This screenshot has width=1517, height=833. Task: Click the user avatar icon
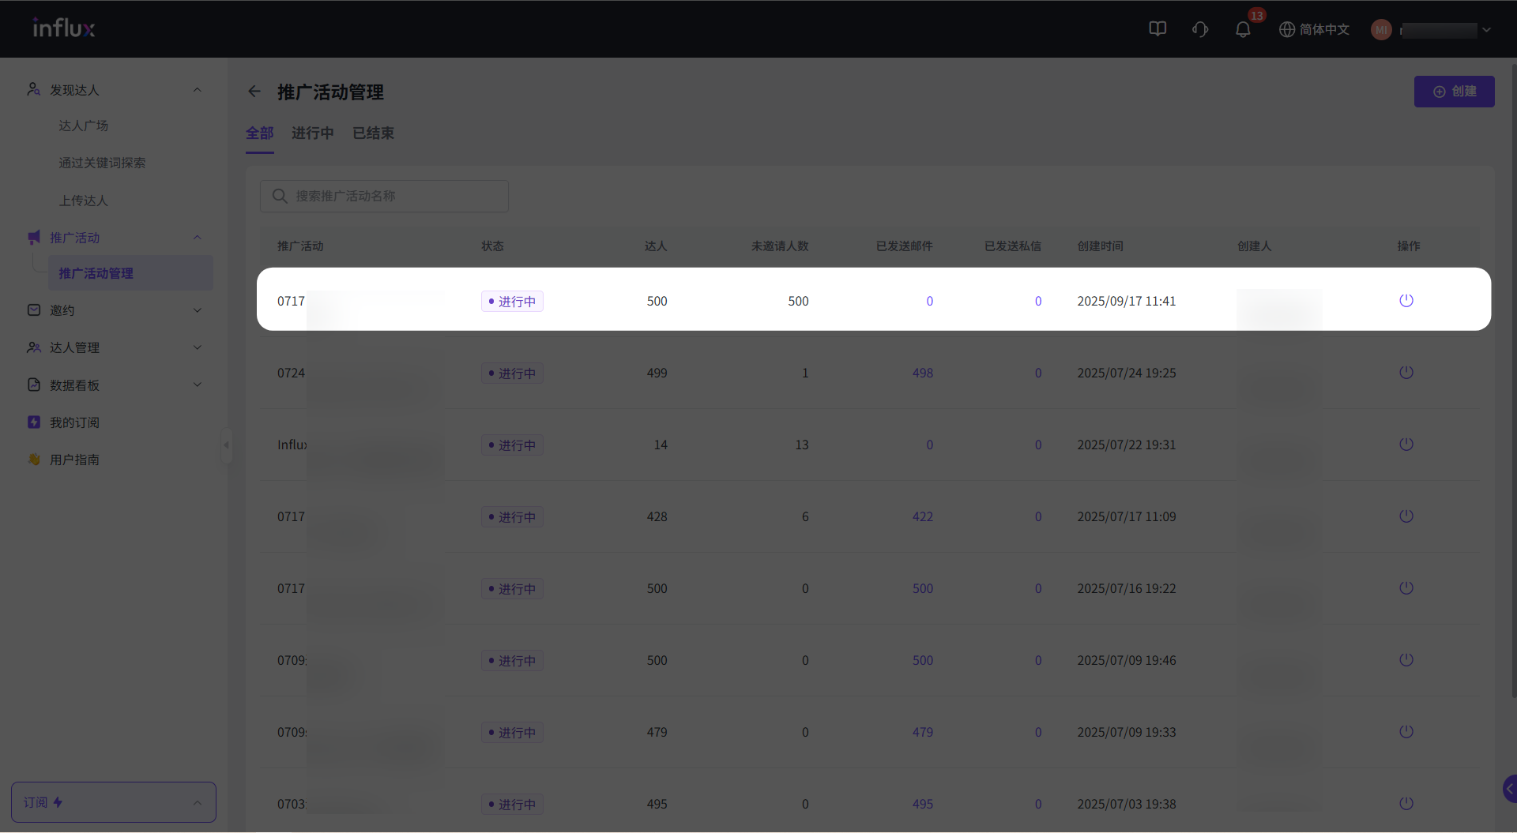point(1381,30)
